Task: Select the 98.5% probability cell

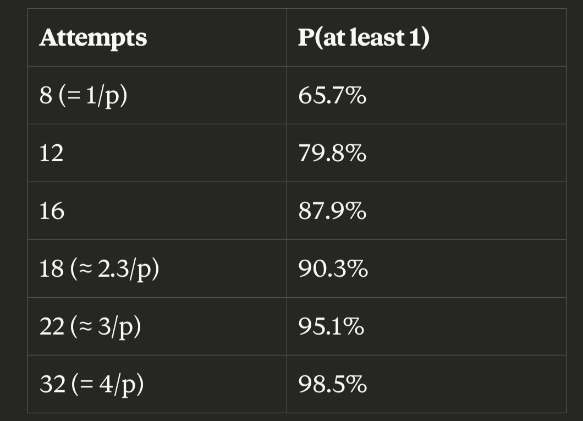Action: 426,384
